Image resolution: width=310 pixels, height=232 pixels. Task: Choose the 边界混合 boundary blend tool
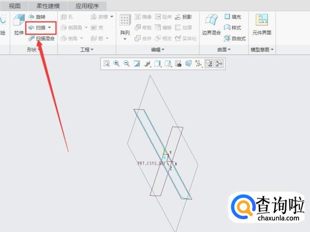211,24
